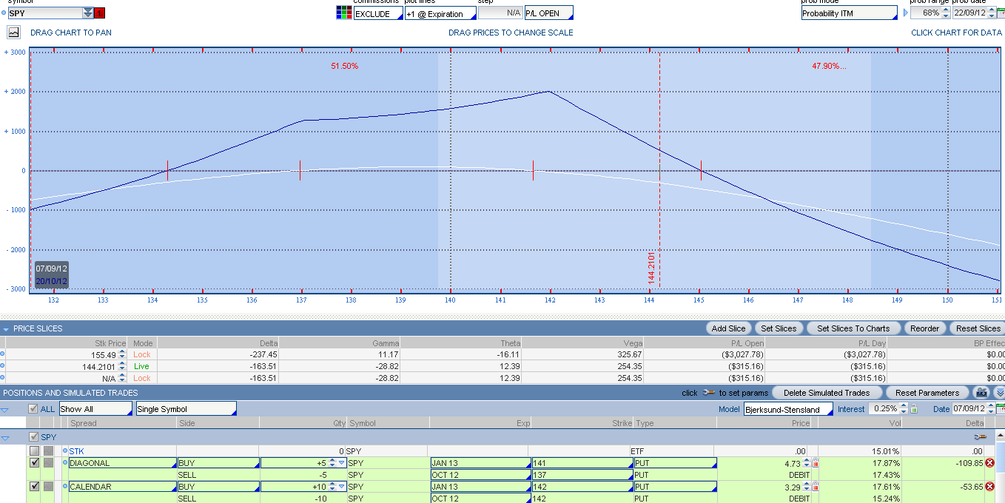
Task: Increase DIAGONAL quantity with up stepper arrow
Action: tap(332, 460)
